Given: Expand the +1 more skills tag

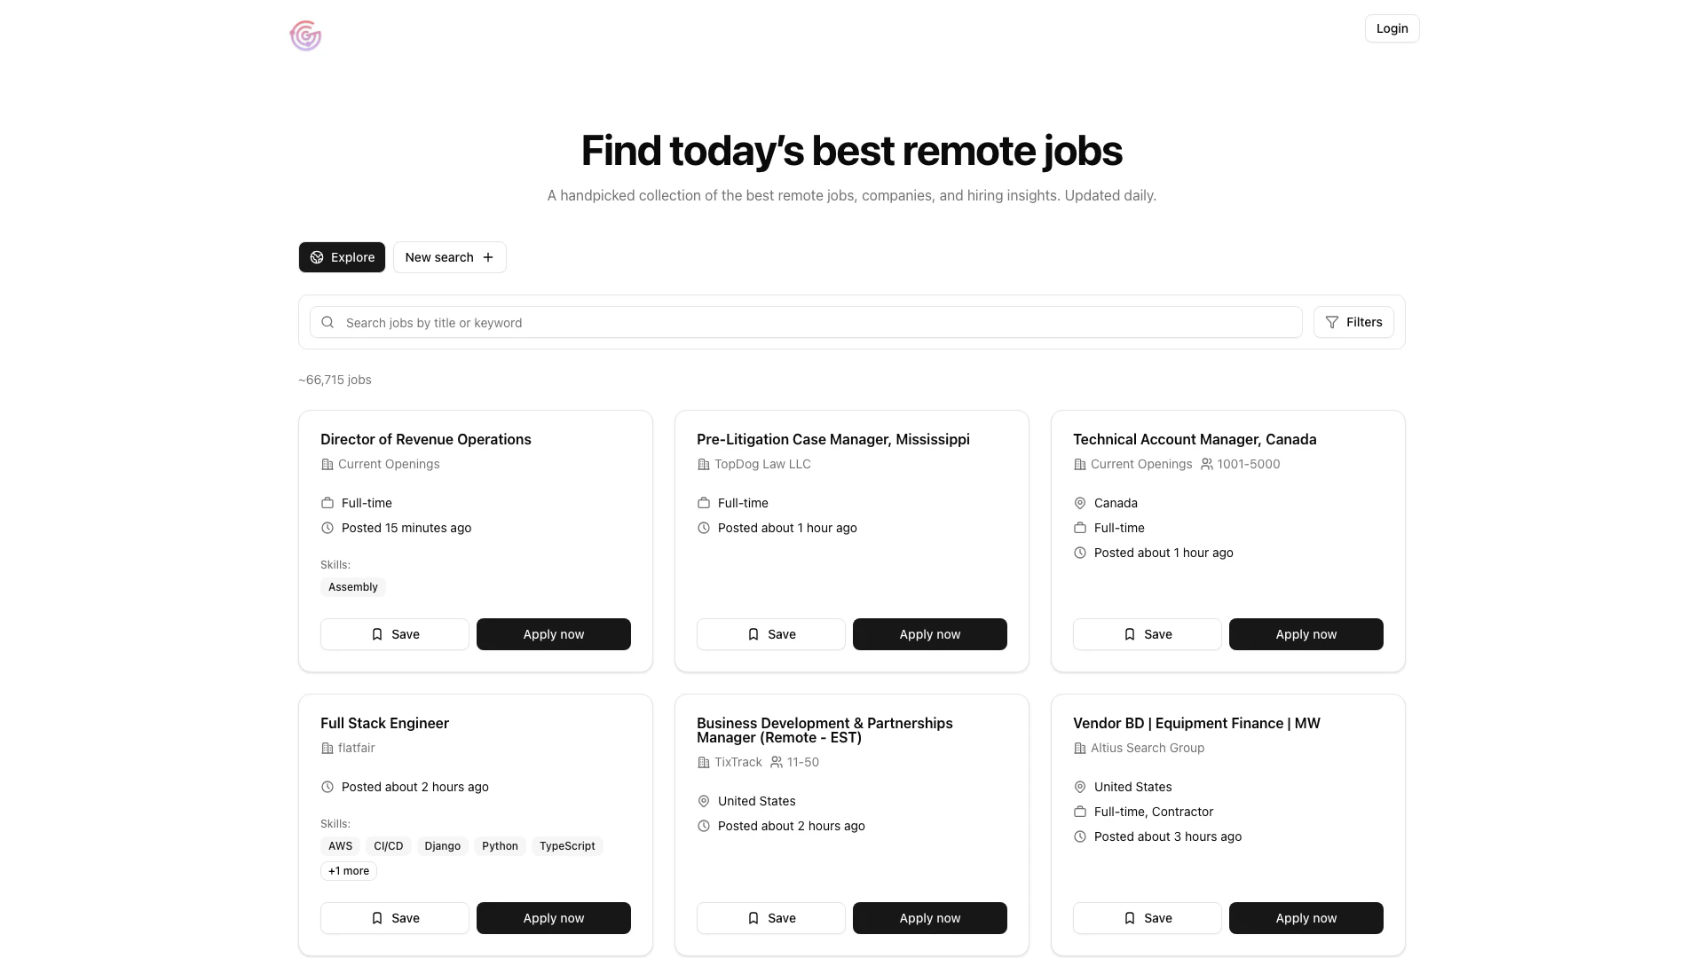Looking at the screenshot, I should 349,871.
